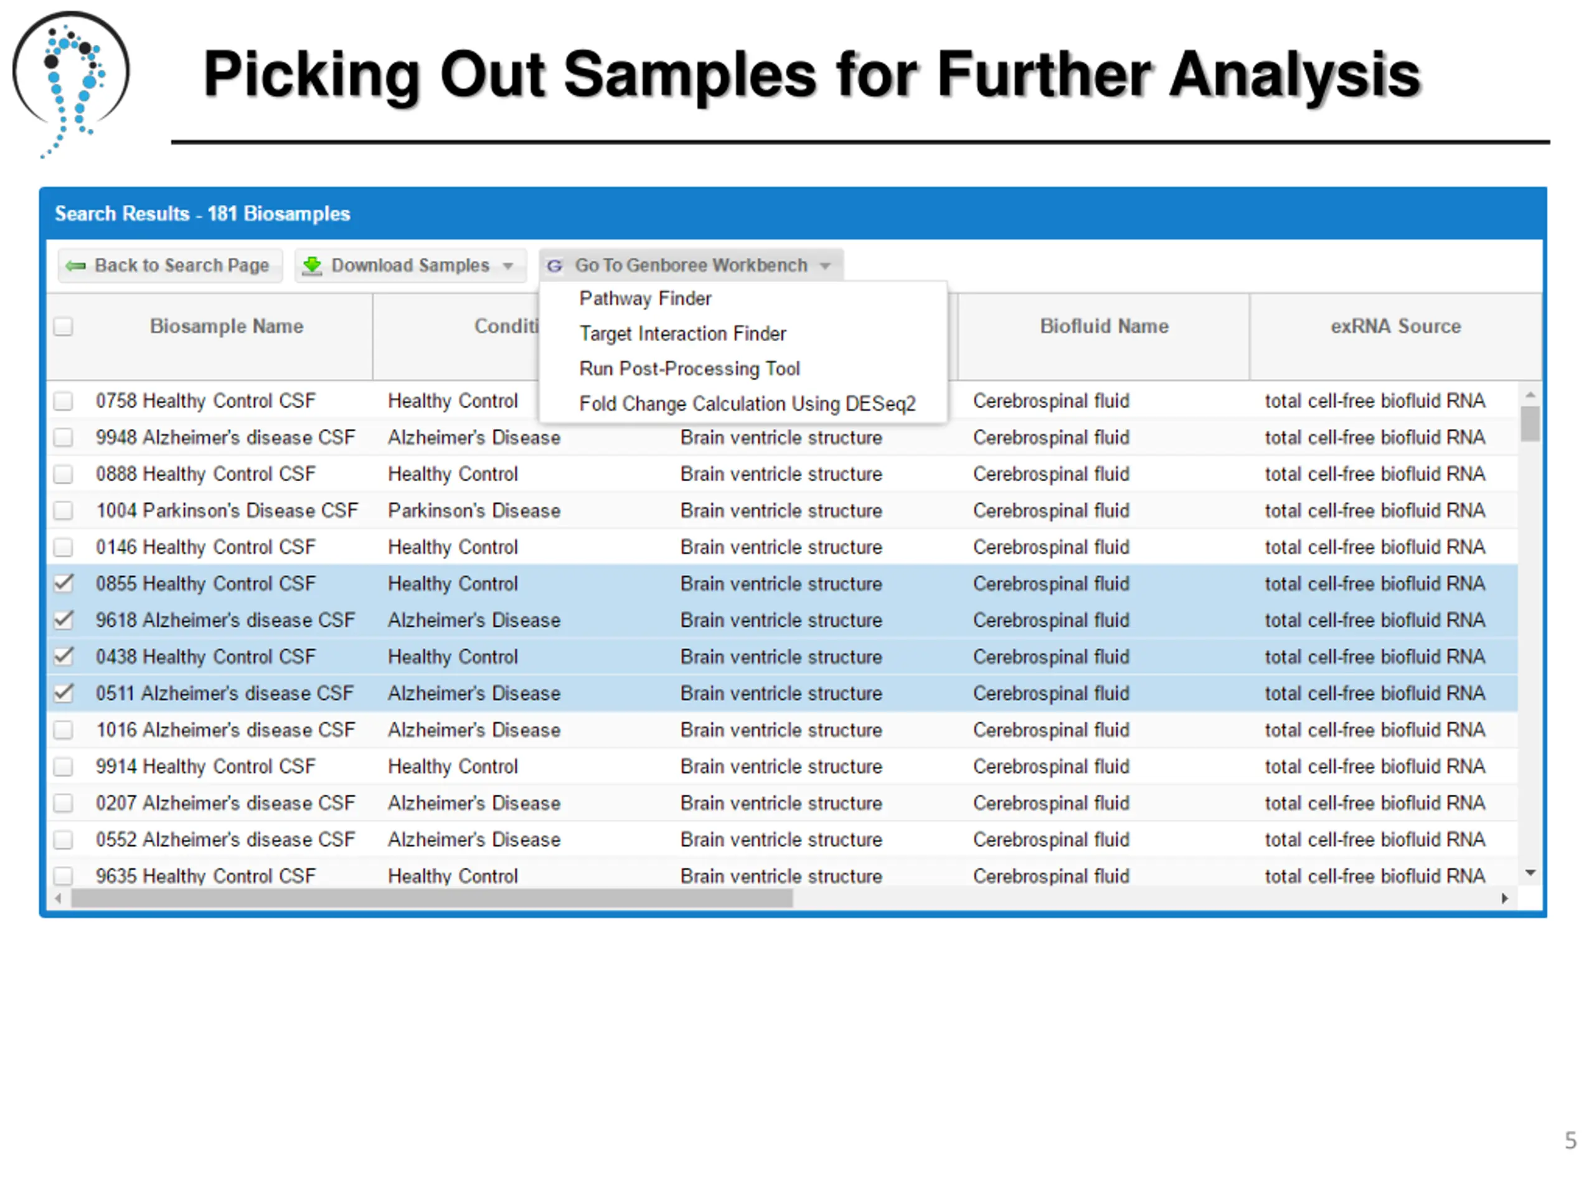The width and height of the screenshot is (1594, 1195).
Task: Check the 1016 Alzheimer's disease CSF checkbox
Action: coord(64,729)
